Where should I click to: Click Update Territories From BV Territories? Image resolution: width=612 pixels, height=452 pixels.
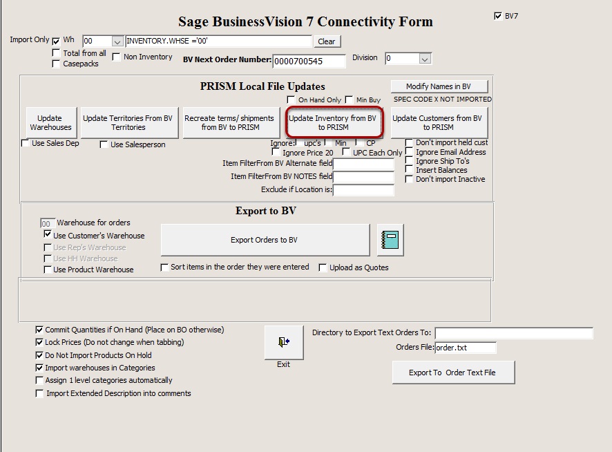click(x=129, y=122)
